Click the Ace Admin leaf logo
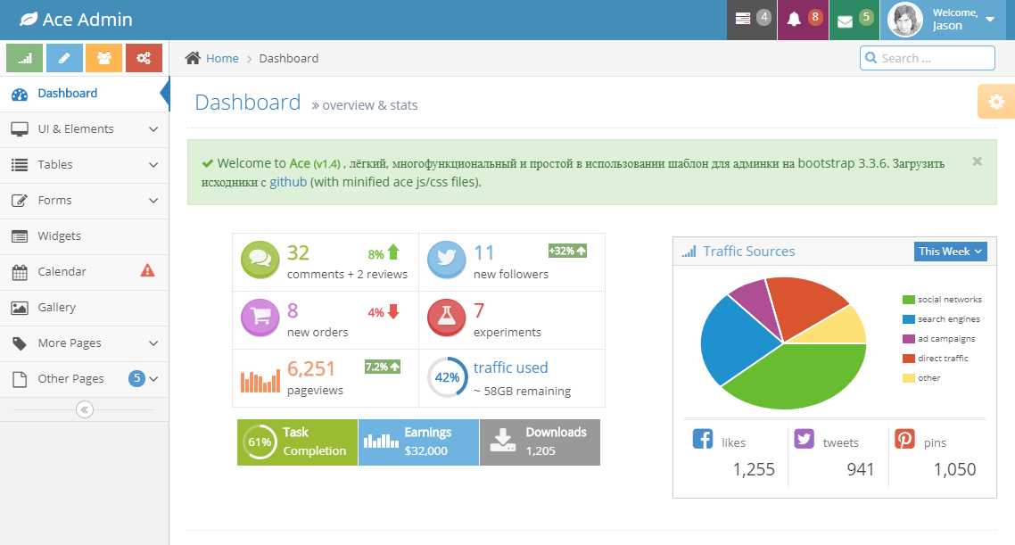This screenshot has height=545, width=1015. tap(29, 20)
